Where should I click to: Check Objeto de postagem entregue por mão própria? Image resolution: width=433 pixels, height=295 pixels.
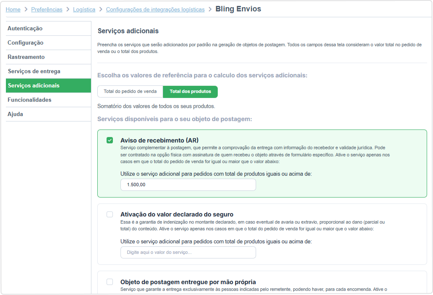pyautogui.click(x=110, y=282)
